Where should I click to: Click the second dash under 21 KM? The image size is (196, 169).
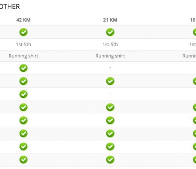pos(110,94)
